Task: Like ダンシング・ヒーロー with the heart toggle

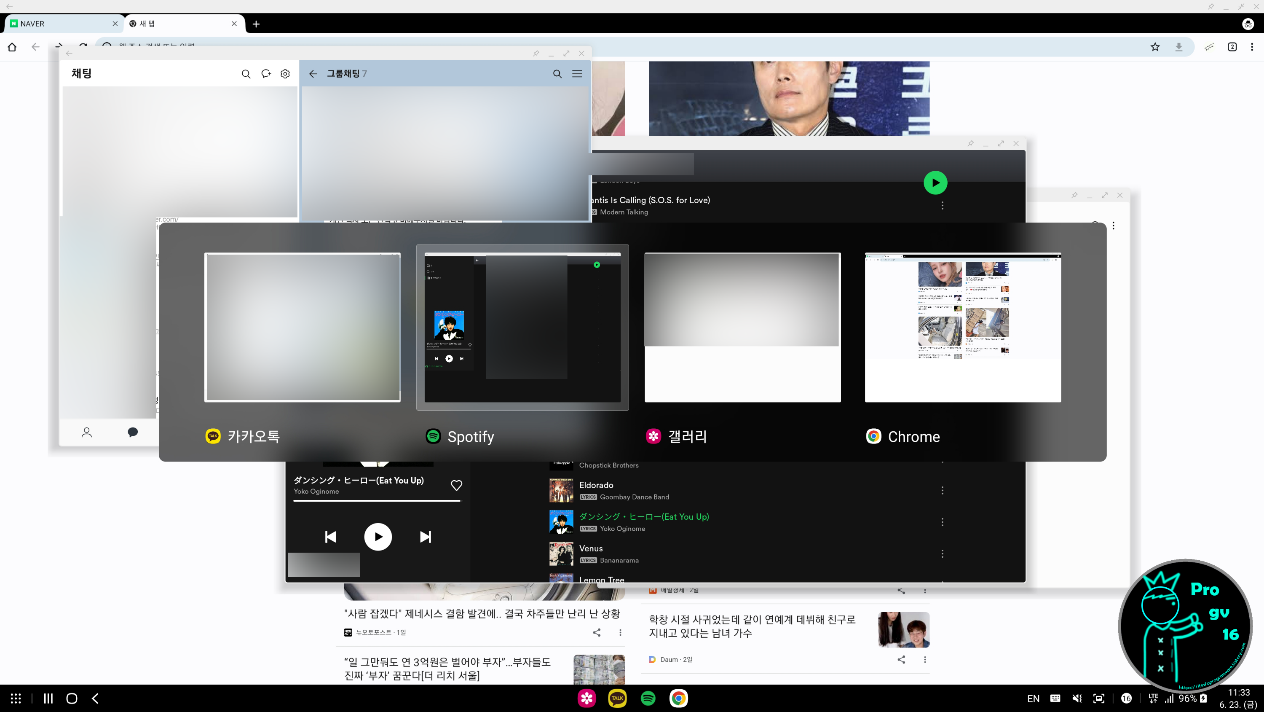Action: tap(456, 485)
